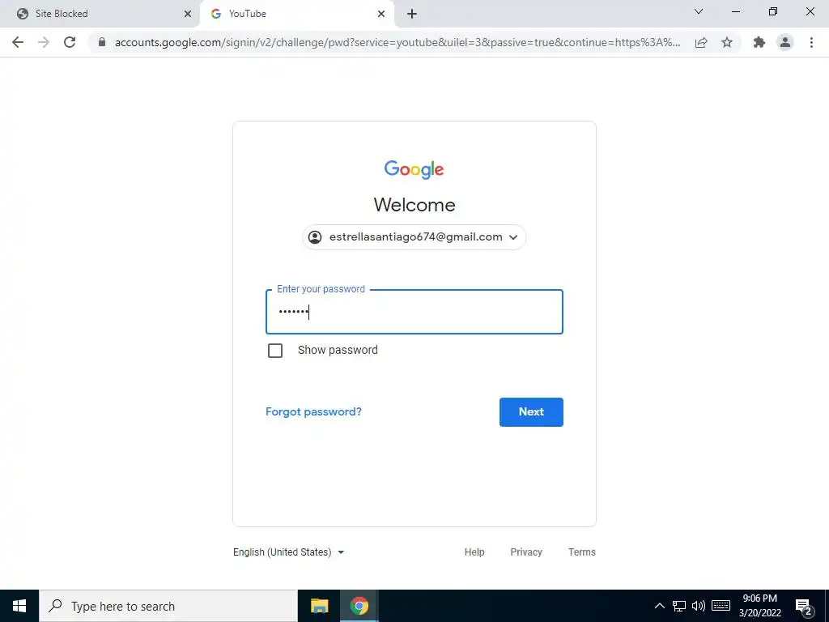Show hidden icons in the system tray

[659, 606]
